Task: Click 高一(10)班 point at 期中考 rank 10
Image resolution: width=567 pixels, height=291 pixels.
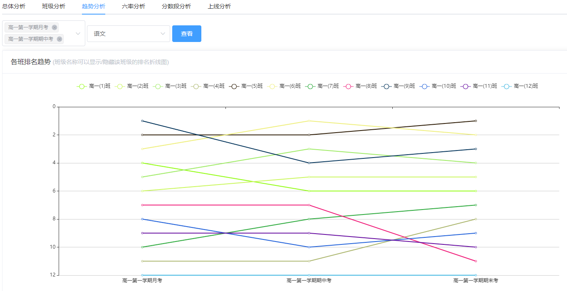Action: 309,247
